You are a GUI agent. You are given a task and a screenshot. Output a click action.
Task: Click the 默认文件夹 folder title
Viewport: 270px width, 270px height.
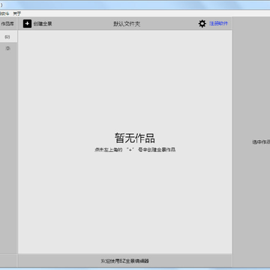pos(127,24)
